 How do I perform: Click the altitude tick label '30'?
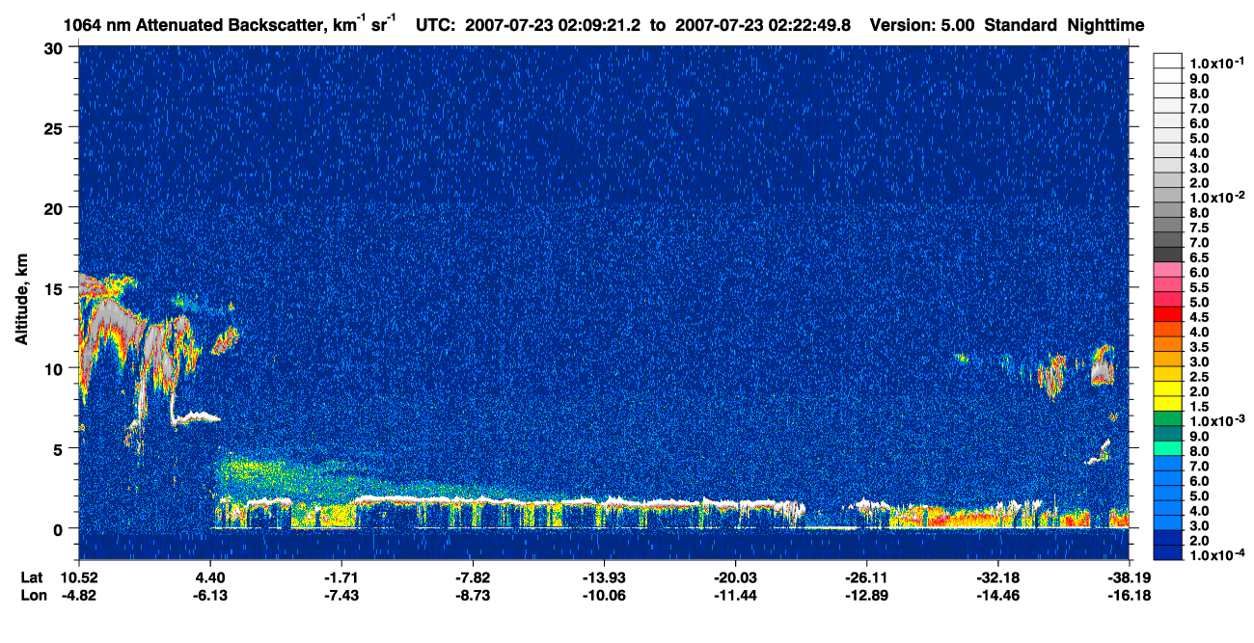[x=56, y=47]
